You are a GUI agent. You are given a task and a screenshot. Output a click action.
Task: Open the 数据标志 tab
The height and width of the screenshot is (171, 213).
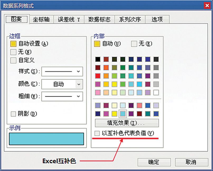(100, 19)
